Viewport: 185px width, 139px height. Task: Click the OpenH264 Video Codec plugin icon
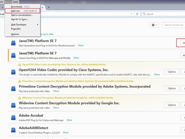click(x=13, y=72)
